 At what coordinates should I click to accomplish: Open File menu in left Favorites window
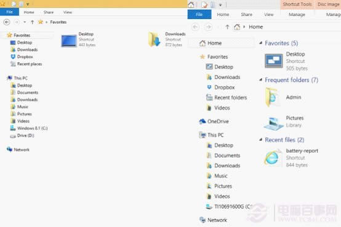pyautogui.click(x=9, y=12)
